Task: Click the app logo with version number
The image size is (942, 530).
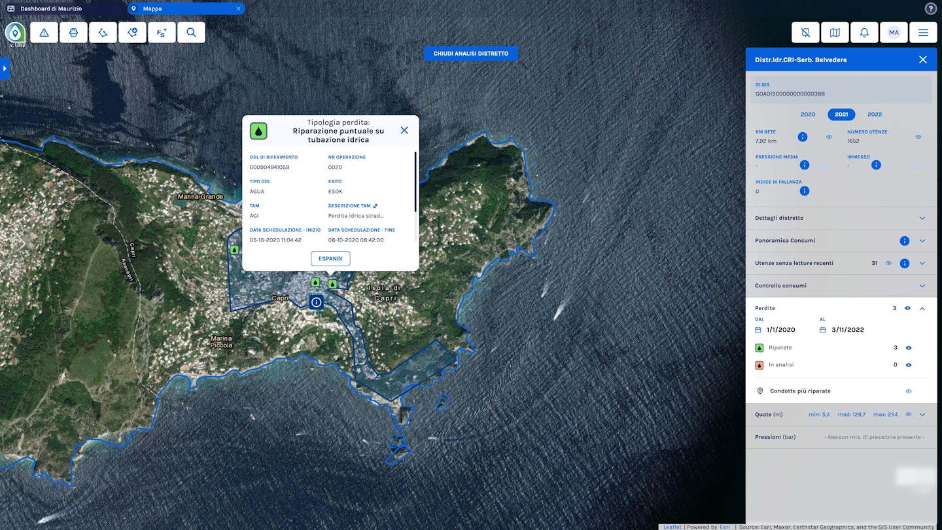Action: [15, 34]
